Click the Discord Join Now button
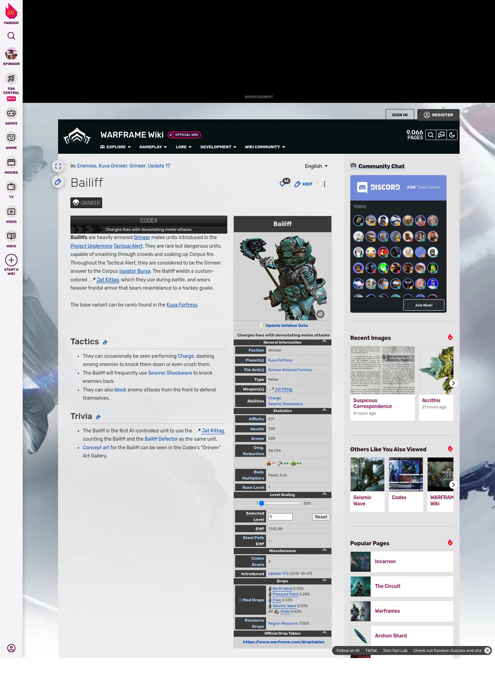 pyautogui.click(x=423, y=305)
